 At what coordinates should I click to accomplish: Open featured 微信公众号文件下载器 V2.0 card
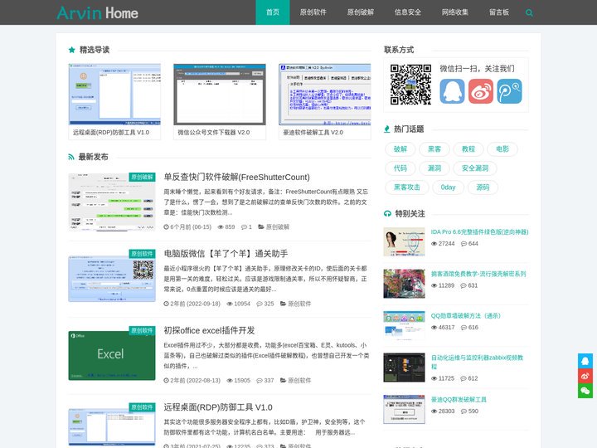tap(220, 102)
